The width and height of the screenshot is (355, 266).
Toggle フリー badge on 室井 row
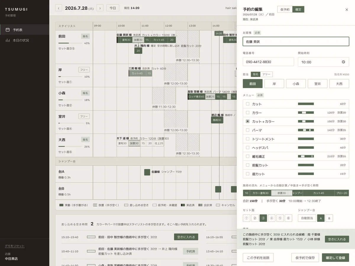pyautogui.click(x=84, y=116)
